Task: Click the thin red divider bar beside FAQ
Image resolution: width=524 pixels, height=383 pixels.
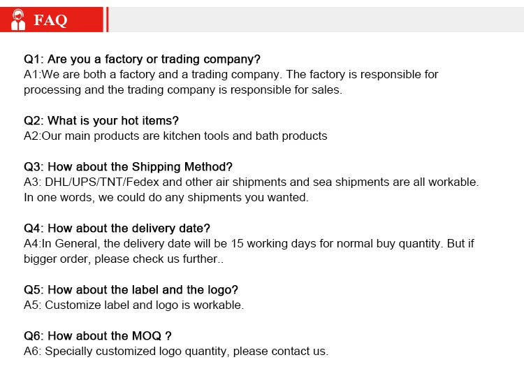Action: (107, 20)
